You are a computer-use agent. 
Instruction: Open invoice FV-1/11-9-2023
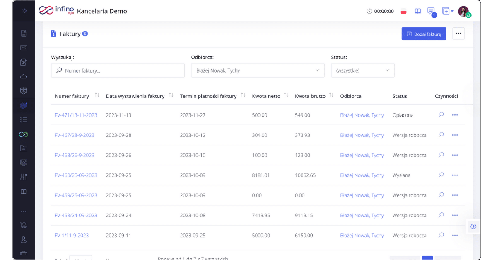click(x=72, y=236)
